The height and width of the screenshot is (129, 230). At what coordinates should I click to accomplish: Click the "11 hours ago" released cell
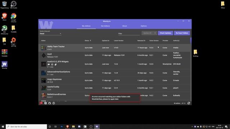click(x=142, y=48)
